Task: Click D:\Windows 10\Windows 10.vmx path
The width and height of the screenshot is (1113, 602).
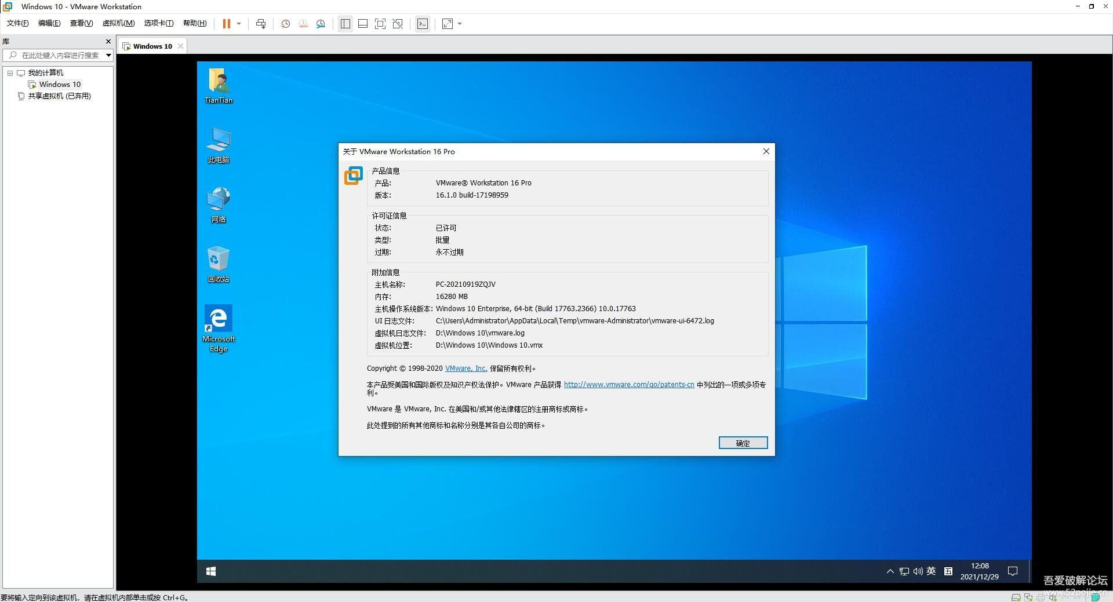Action: (489, 345)
